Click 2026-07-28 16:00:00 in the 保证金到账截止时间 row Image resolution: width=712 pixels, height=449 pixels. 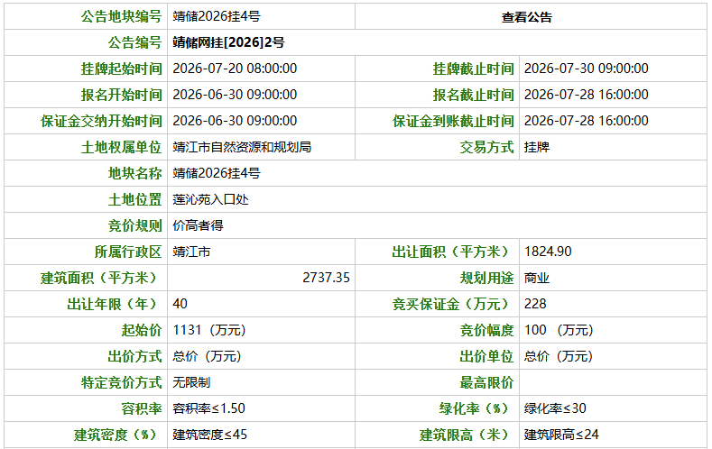(x=587, y=121)
